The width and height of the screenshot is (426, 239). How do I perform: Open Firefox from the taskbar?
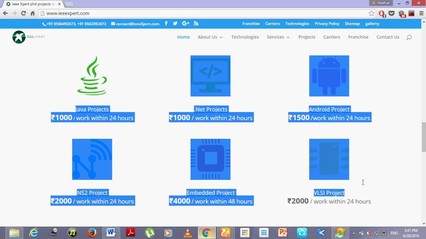point(92,233)
